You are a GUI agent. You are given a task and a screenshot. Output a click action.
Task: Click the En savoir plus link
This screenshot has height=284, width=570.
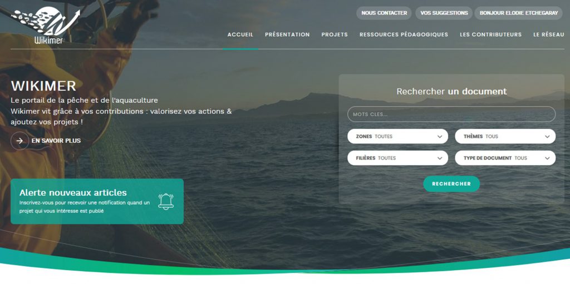coord(56,141)
